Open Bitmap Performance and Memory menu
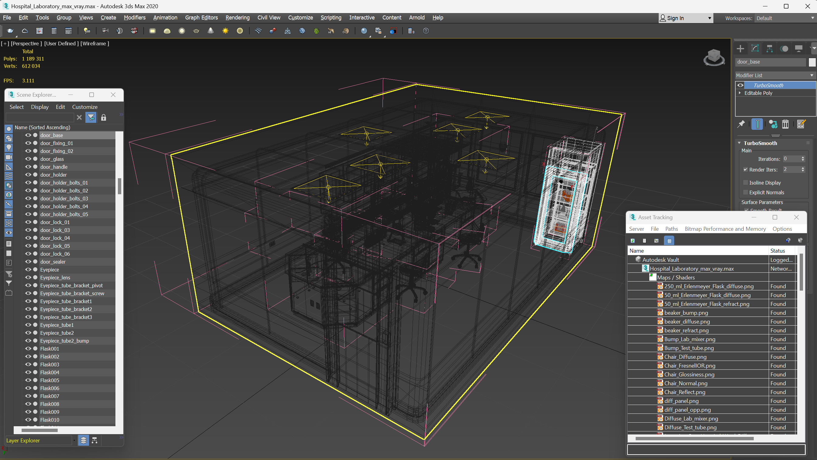The image size is (817, 460). tap(725, 229)
